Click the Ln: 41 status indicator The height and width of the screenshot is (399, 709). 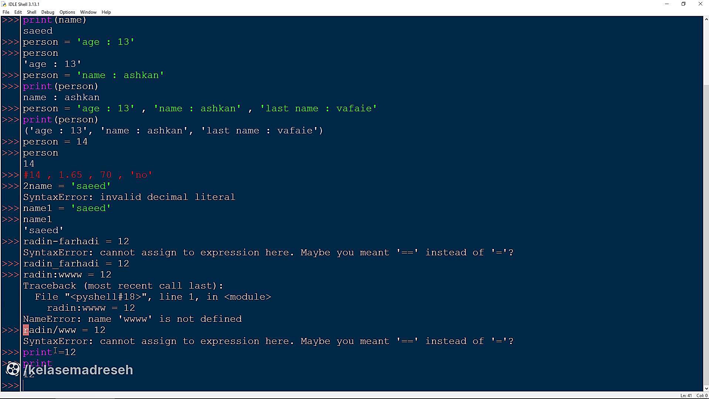coord(686,395)
